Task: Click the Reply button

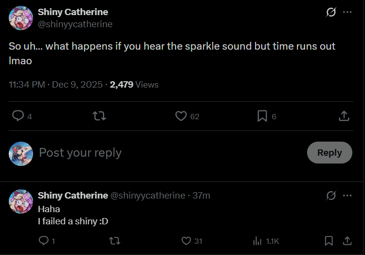Action: point(329,152)
